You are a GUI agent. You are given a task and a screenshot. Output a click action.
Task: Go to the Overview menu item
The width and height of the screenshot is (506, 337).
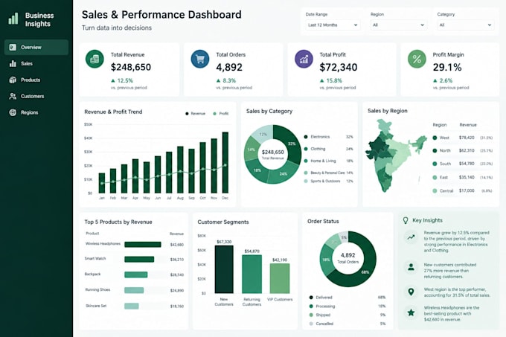(x=36, y=48)
